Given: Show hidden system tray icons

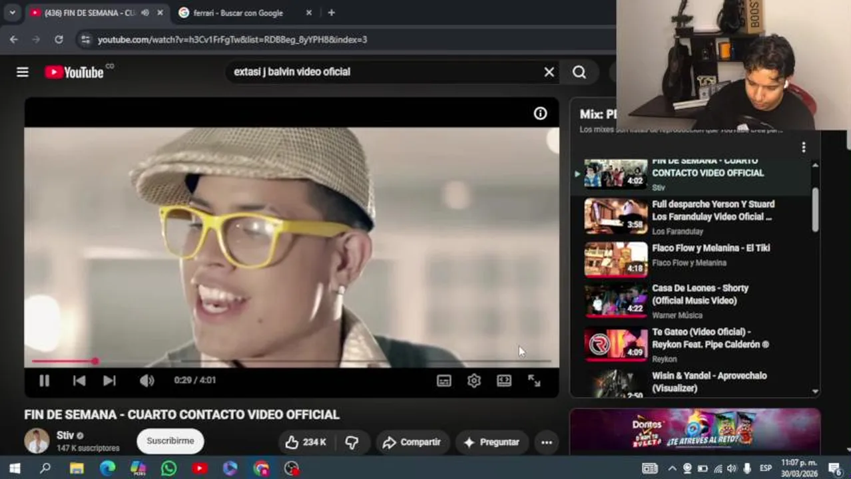Looking at the screenshot, I should point(672,468).
